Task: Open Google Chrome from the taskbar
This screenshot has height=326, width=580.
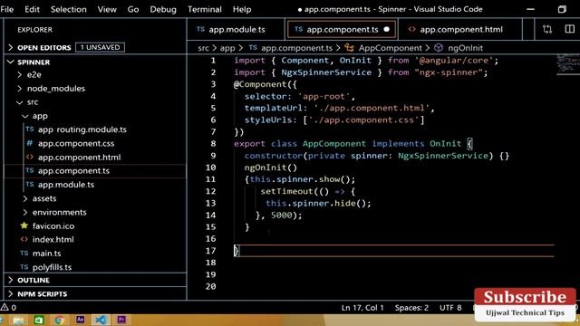Action: coord(59,320)
